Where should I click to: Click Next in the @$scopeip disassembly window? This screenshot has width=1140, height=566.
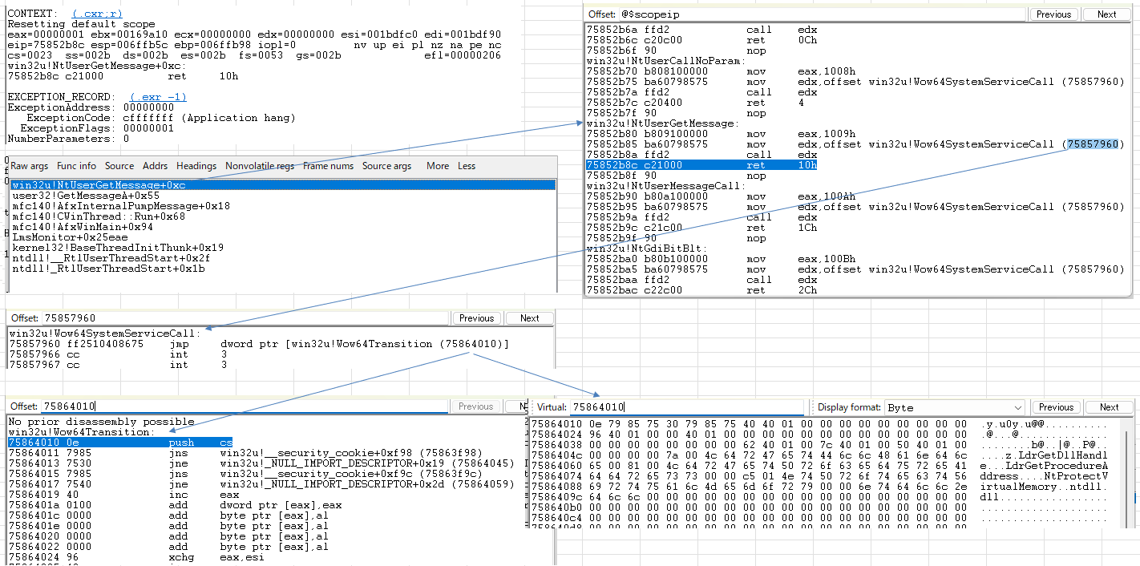1106,14
